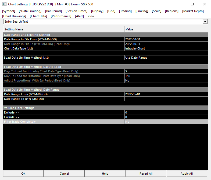
Task: Open Load Data Limiting Method list Use Date Range
Action: click(166, 58)
